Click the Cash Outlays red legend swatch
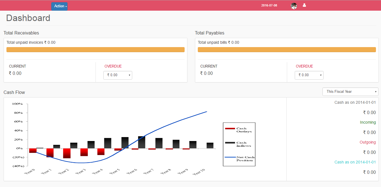381x187 pixels. coord(230,129)
